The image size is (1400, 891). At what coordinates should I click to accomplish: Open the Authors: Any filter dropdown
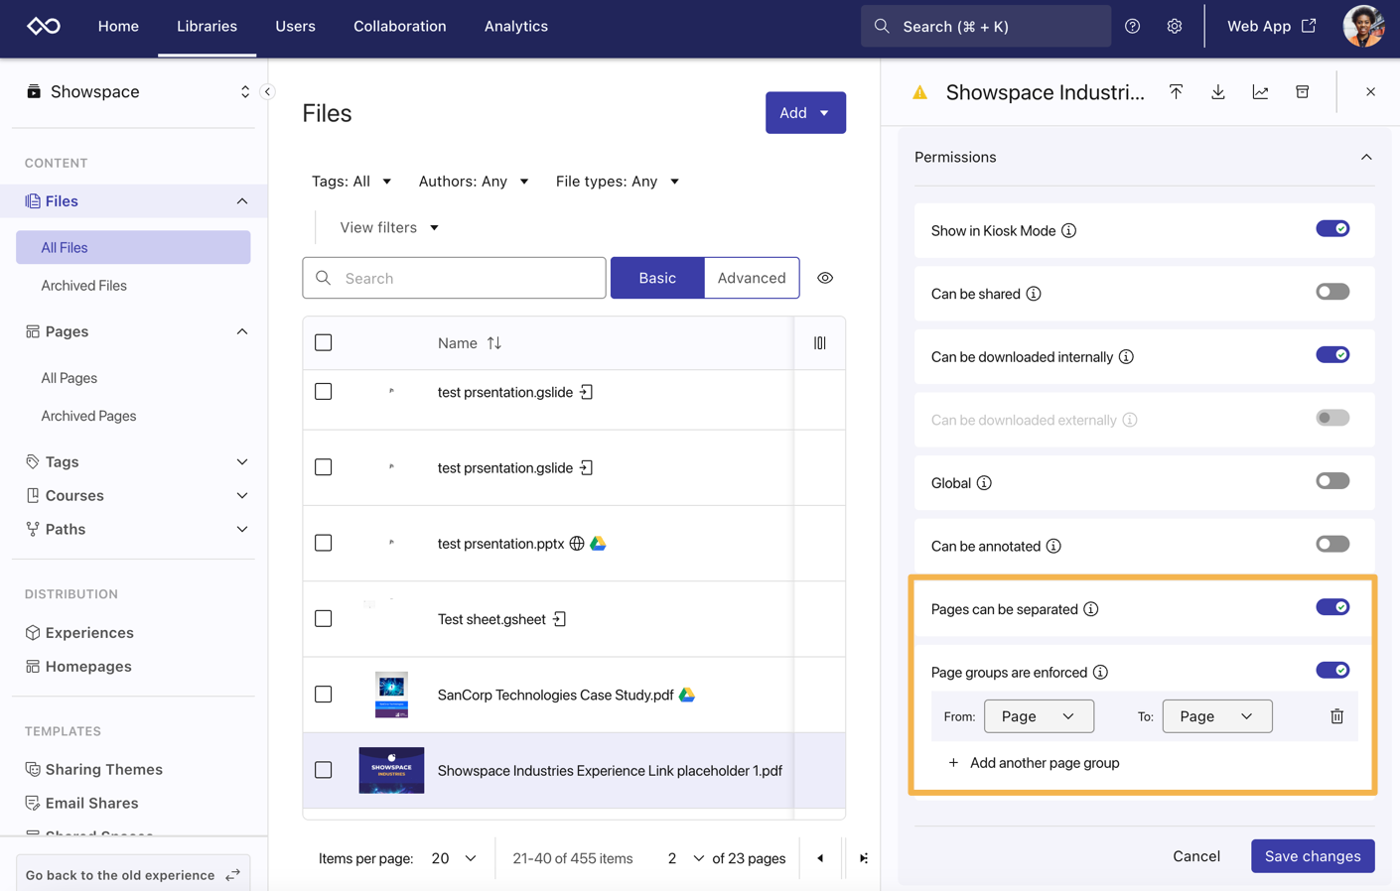474,182
